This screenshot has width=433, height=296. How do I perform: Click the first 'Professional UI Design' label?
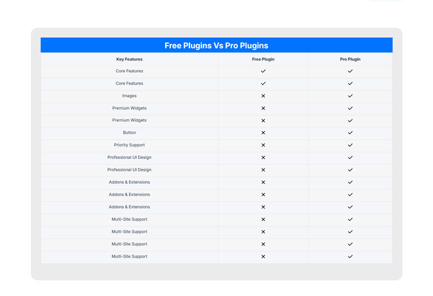pyautogui.click(x=129, y=157)
